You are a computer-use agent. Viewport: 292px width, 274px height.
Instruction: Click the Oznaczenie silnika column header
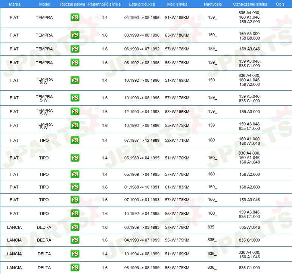coord(250,4)
